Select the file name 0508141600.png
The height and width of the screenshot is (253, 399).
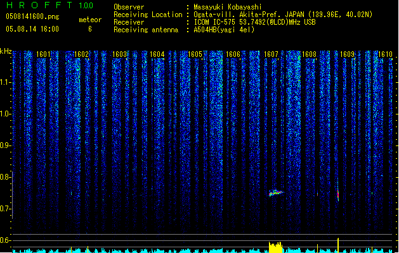click(32, 16)
